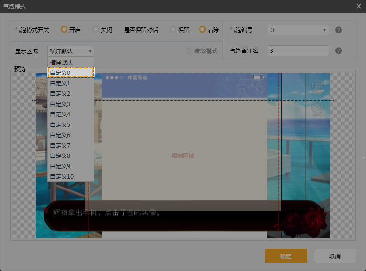Choose 保留 to keep the dialogue

[x=173, y=30]
